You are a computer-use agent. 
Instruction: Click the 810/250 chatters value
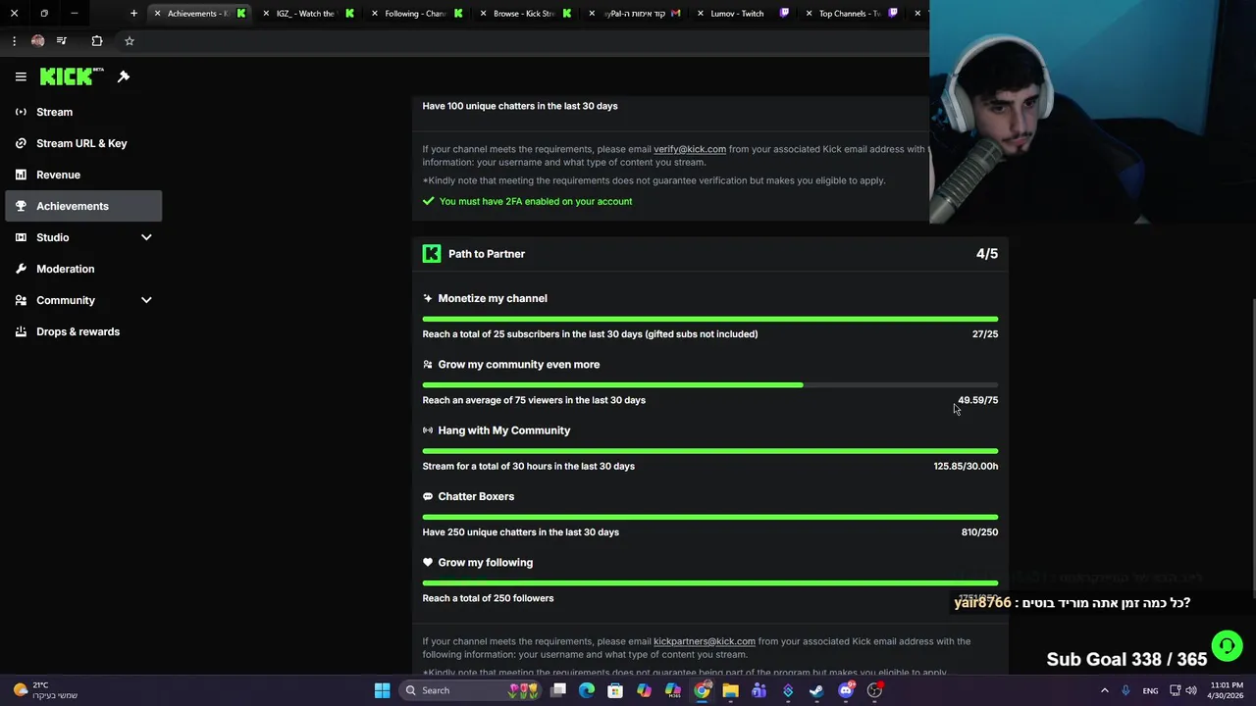(979, 531)
